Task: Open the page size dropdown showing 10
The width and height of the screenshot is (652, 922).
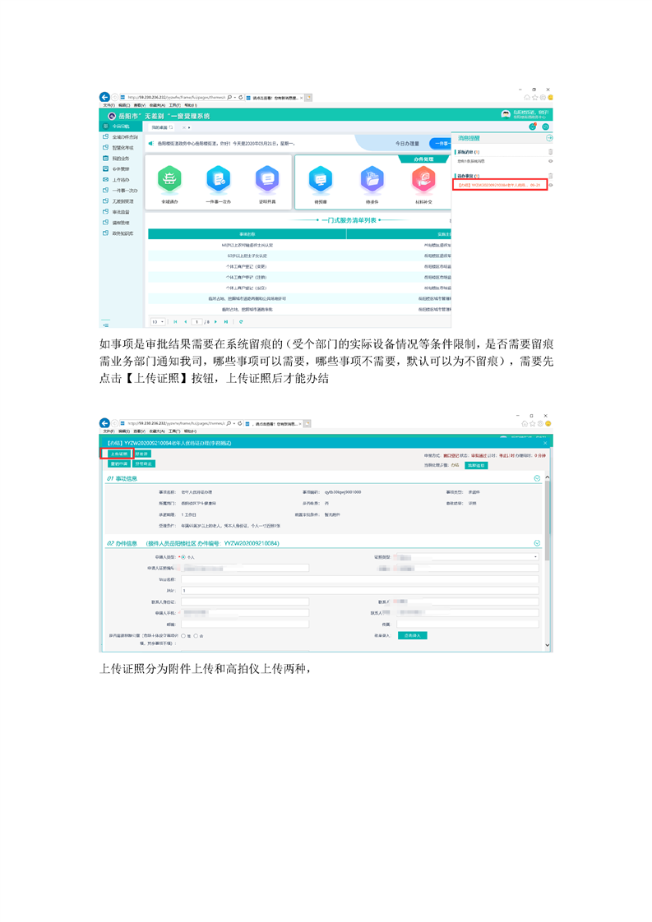Action: [x=157, y=321]
